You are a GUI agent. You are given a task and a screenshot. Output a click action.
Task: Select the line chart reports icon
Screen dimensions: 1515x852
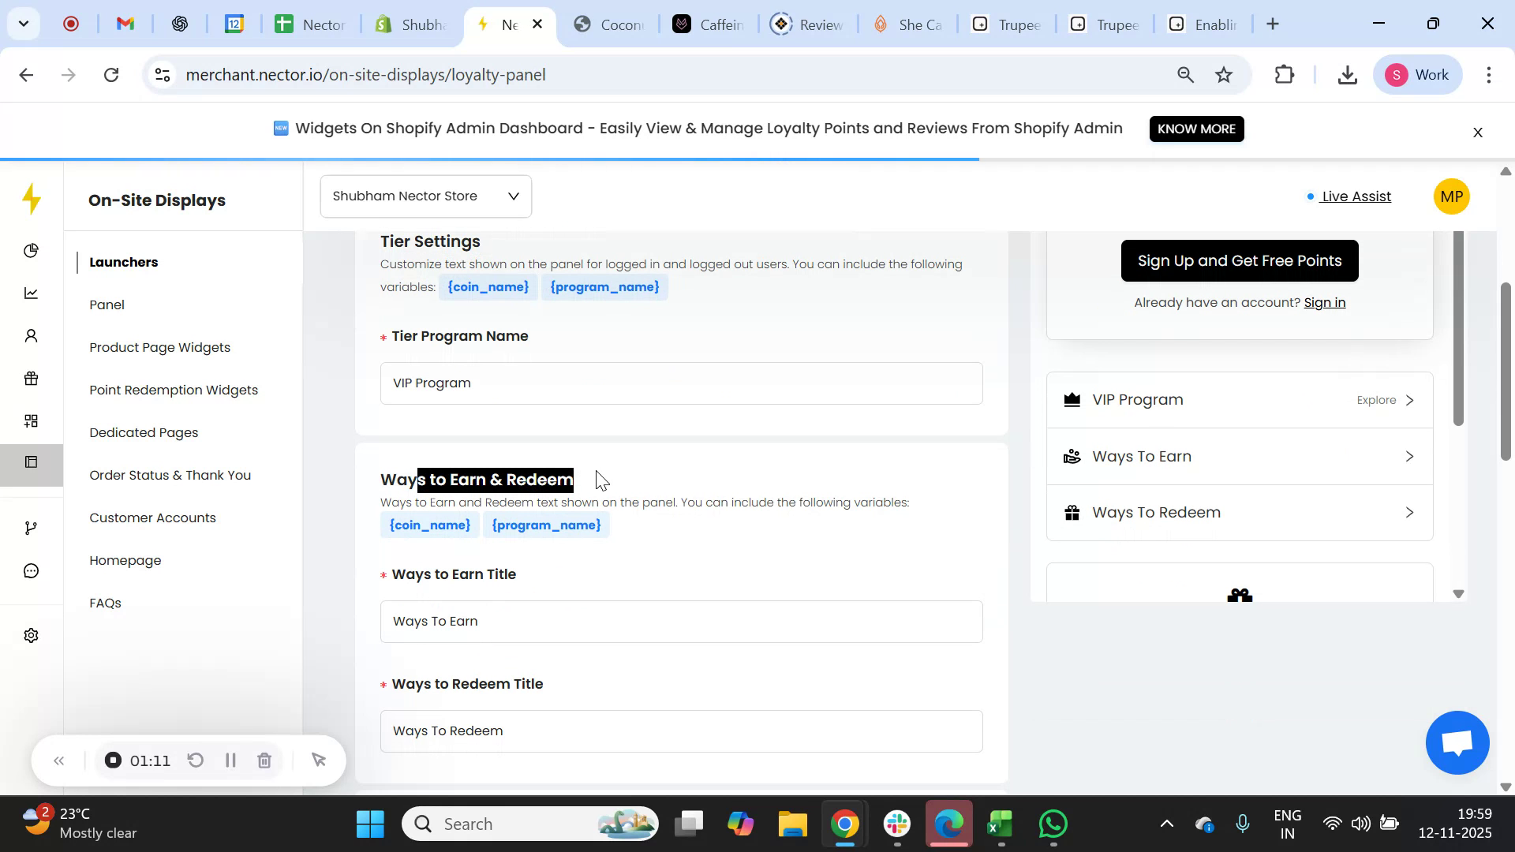pos(31,293)
